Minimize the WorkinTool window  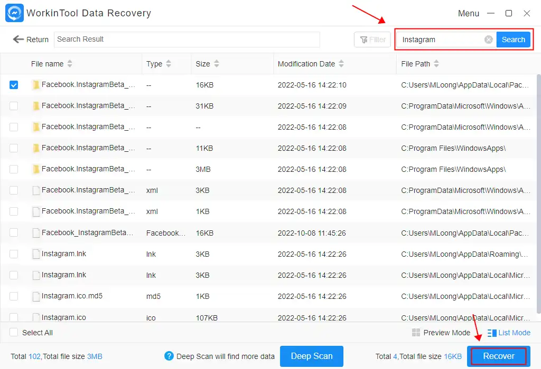(x=491, y=13)
